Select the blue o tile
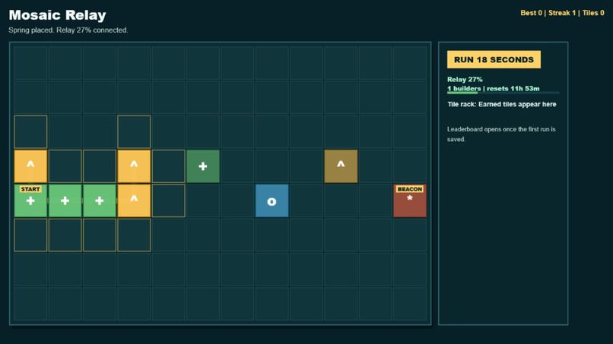 [272, 200]
